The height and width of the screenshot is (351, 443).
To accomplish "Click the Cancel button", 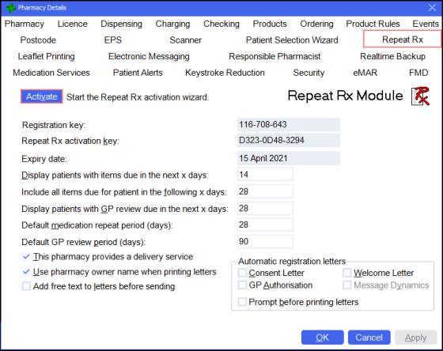I will (369, 338).
